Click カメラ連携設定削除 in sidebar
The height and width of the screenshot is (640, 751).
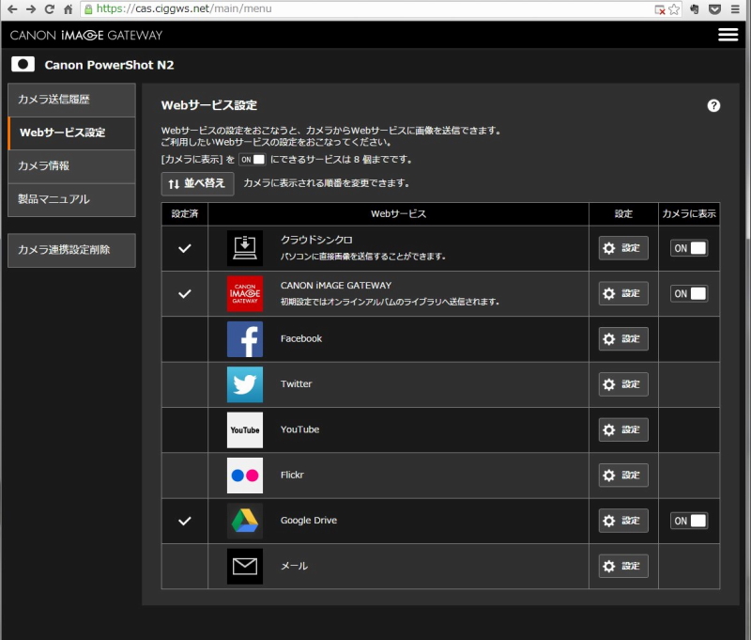(72, 250)
